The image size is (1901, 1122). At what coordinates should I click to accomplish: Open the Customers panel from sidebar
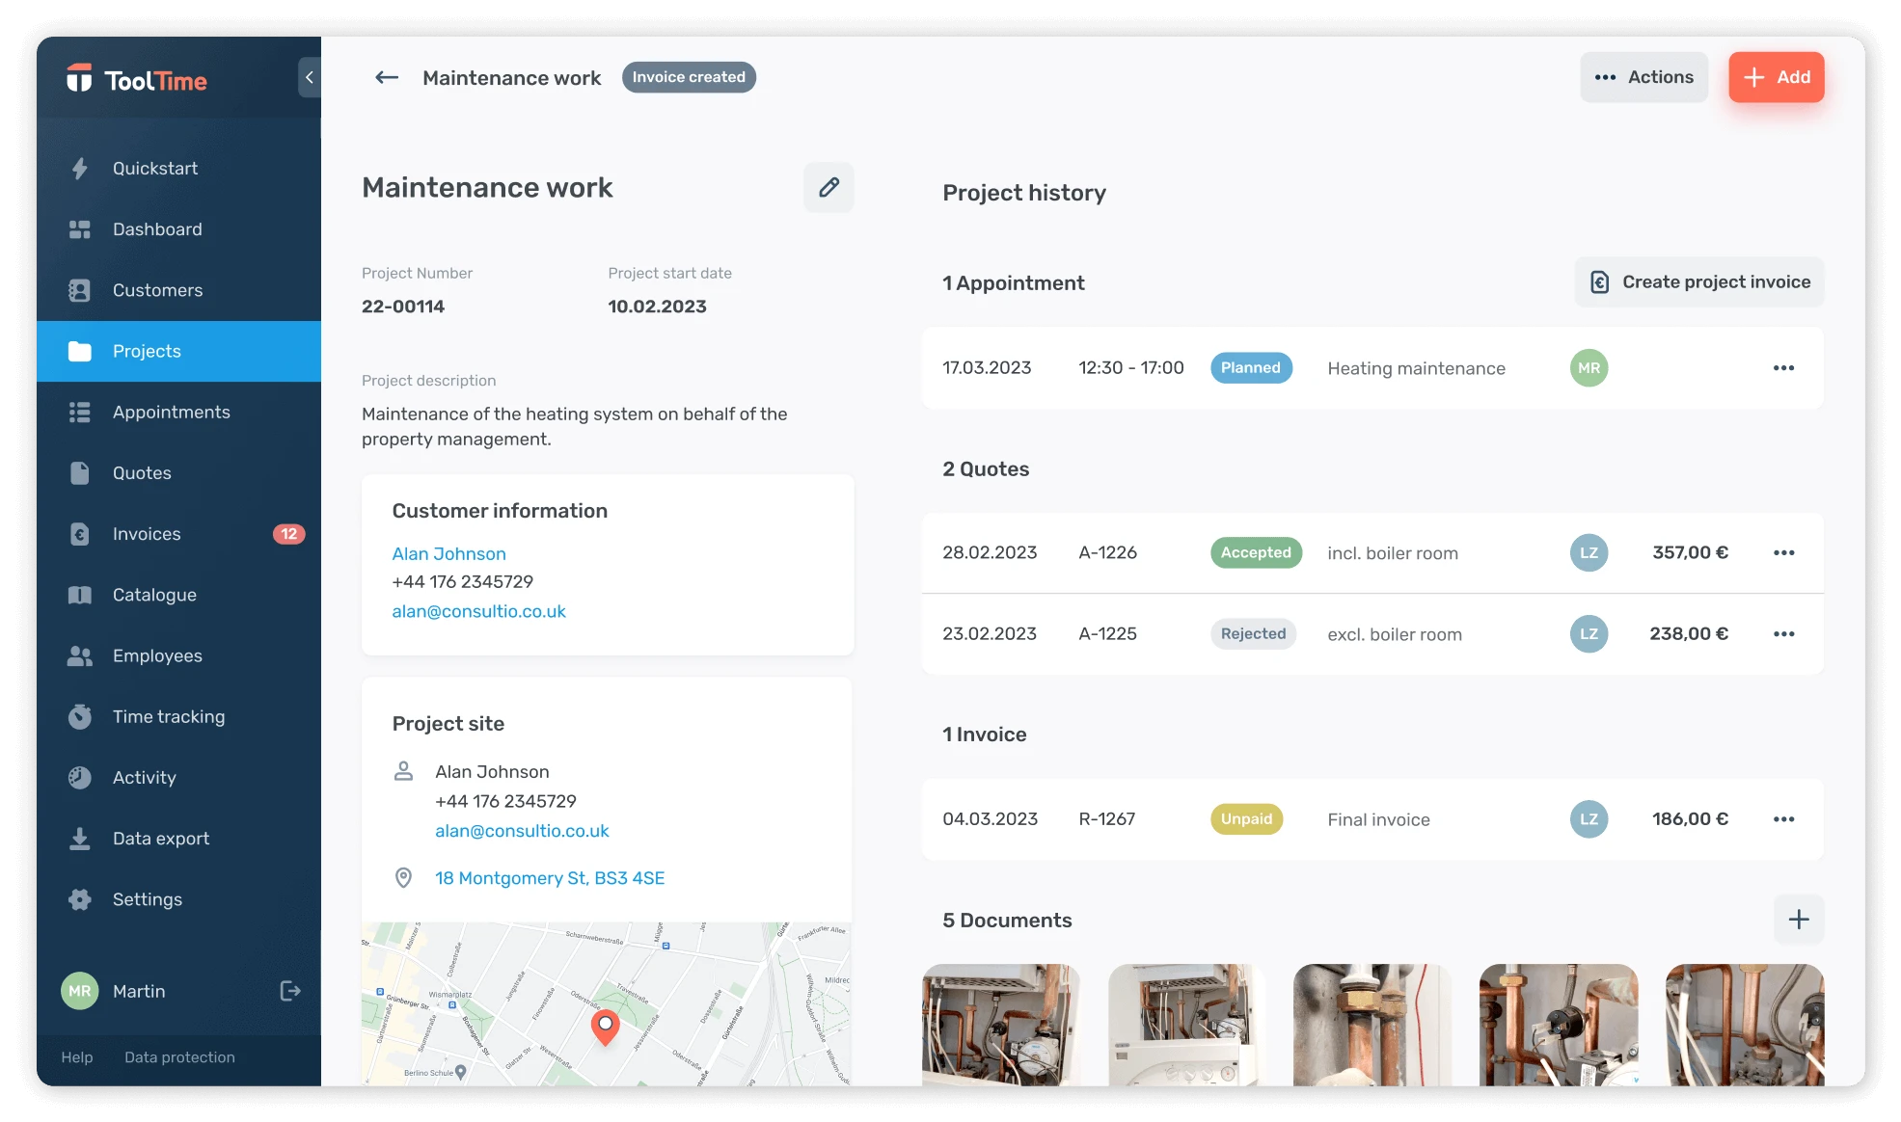(x=157, y=289)
